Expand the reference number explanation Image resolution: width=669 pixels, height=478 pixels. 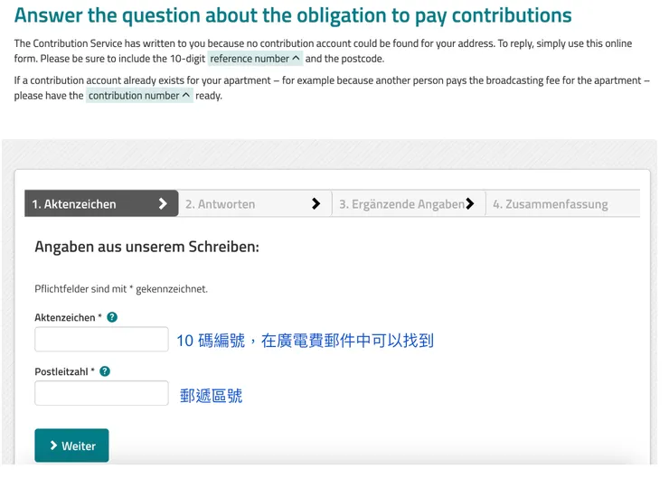coord(255,59)
